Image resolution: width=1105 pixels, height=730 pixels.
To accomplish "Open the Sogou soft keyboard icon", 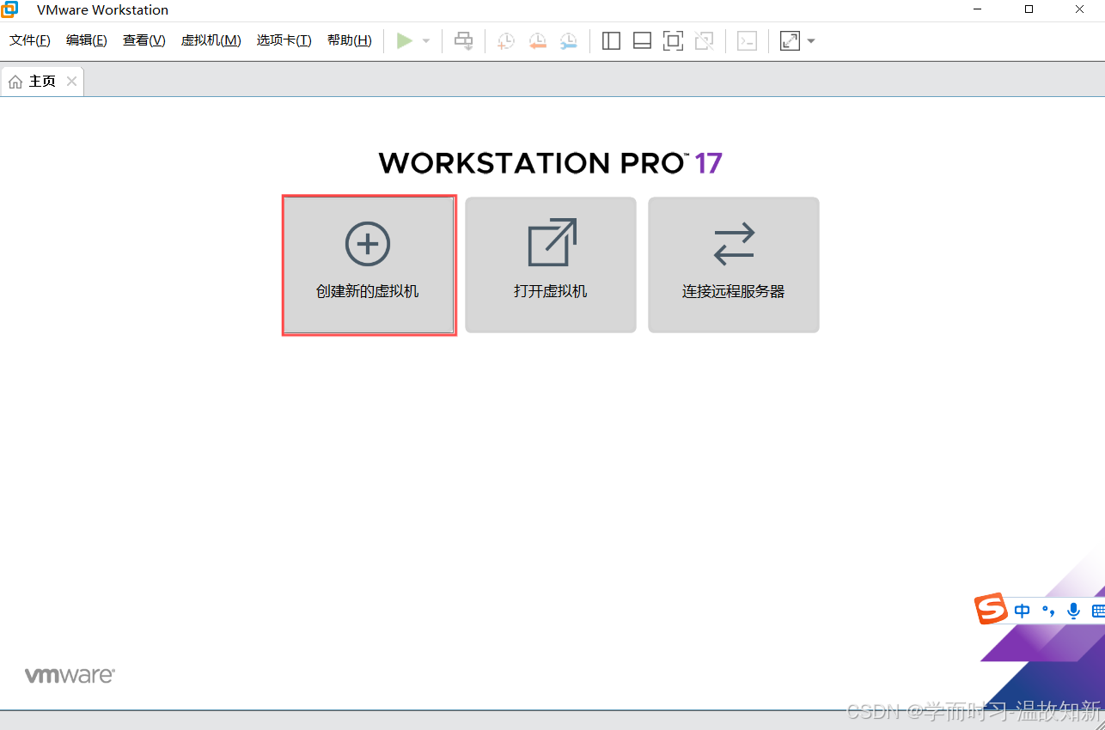I will [x=1098, y=611].
